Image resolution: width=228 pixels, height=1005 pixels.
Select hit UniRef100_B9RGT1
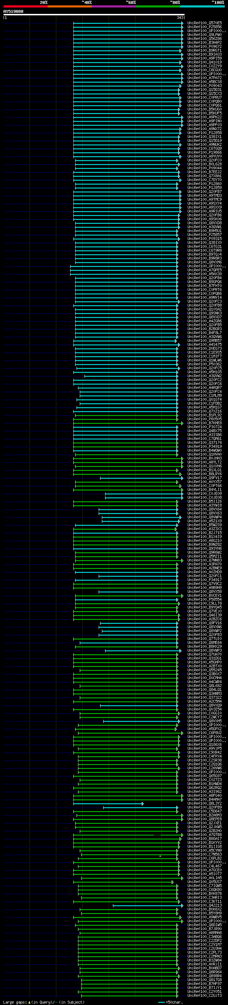[204, 50]
